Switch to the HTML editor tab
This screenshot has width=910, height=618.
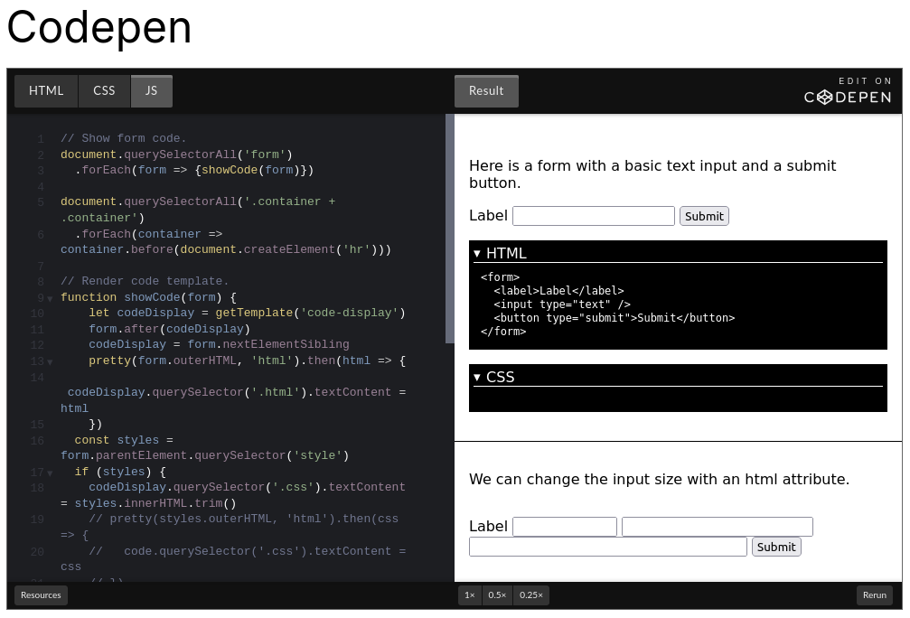(46, 91)
